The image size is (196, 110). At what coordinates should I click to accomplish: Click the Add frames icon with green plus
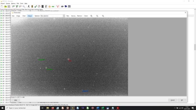[13, 6]
